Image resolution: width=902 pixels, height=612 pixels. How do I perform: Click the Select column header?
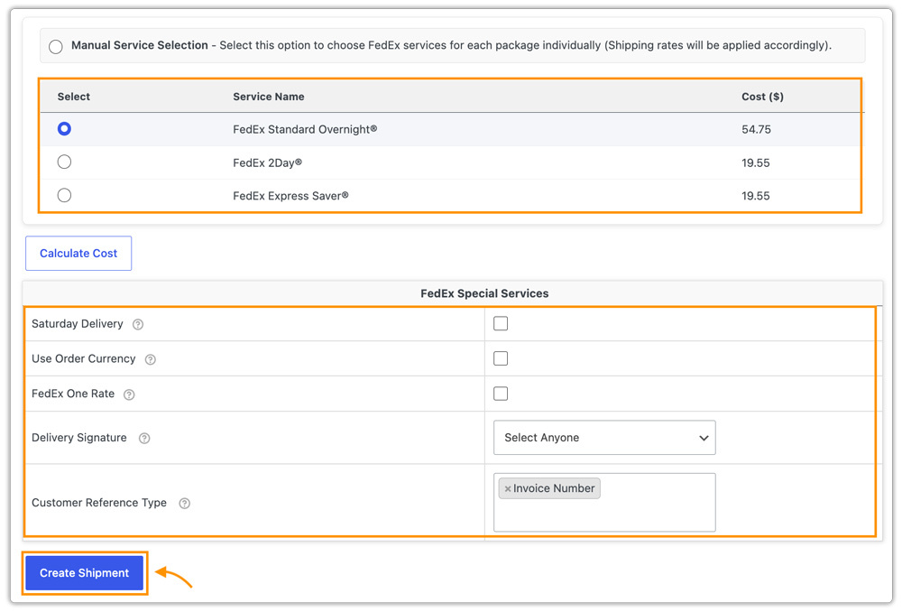[74, 97]
